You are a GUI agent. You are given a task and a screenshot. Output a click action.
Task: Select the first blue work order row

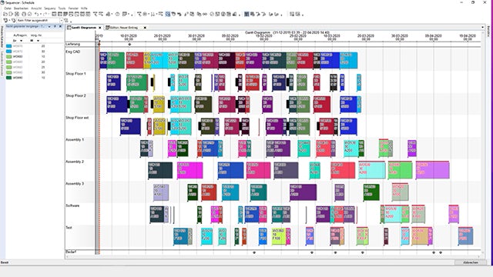coord(25,46)
